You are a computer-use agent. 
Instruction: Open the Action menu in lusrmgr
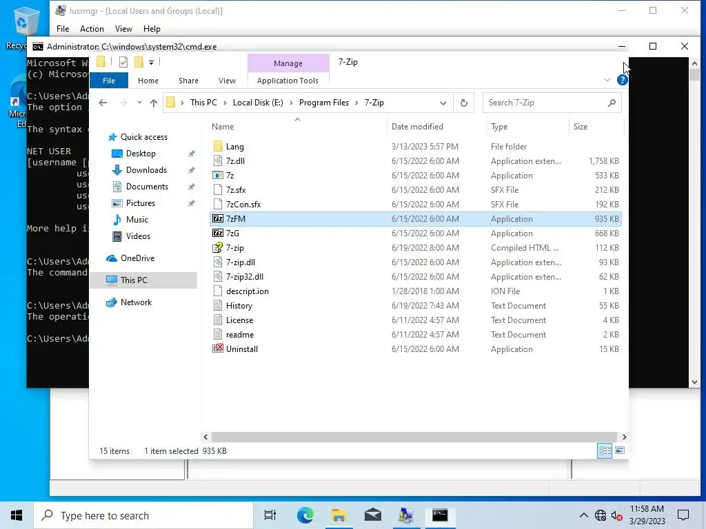click(92, 29)
